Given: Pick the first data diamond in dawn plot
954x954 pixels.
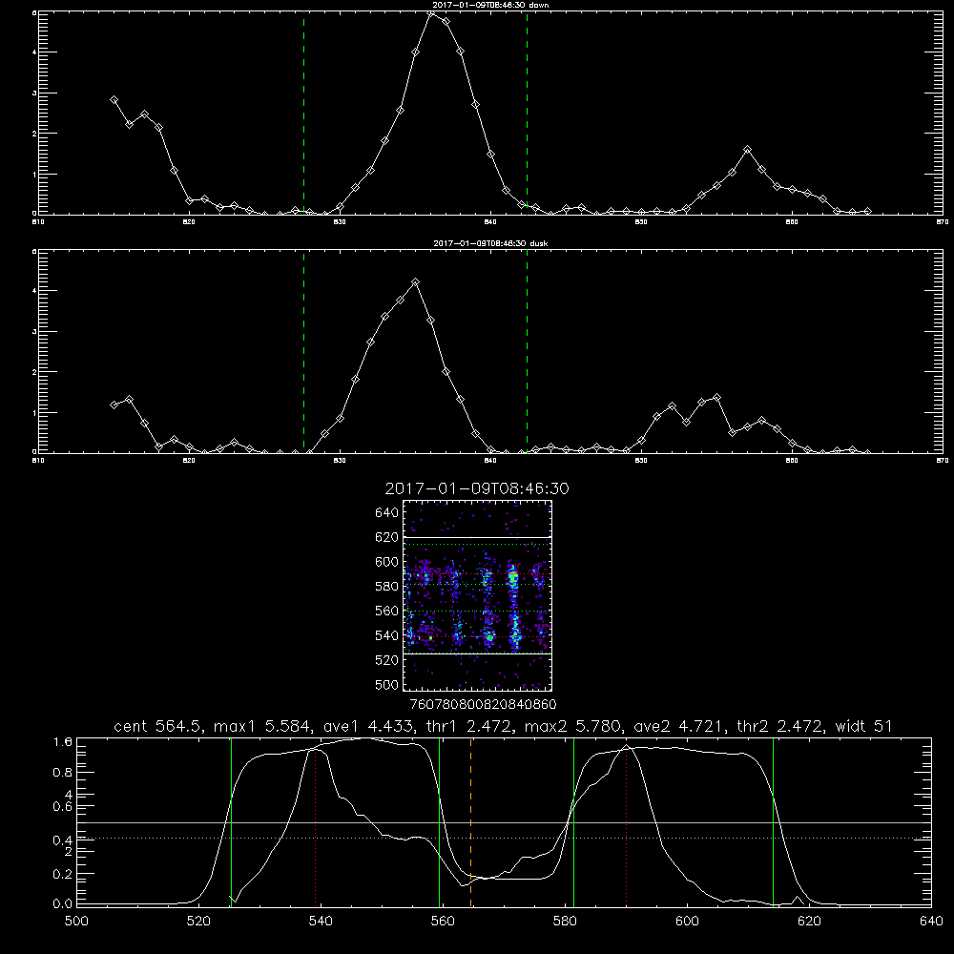Looking at the screenshot, I should click(114, 100).
